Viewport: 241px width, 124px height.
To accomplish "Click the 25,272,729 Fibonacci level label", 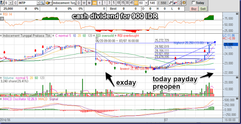I will [162, 40].
